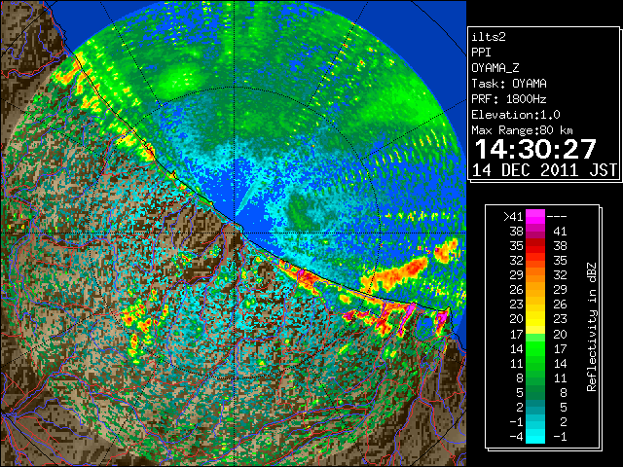Click the 'PPI' scan type text
Image resolution: width=623 pixels, height=467 pixels.
pos(481,53)
